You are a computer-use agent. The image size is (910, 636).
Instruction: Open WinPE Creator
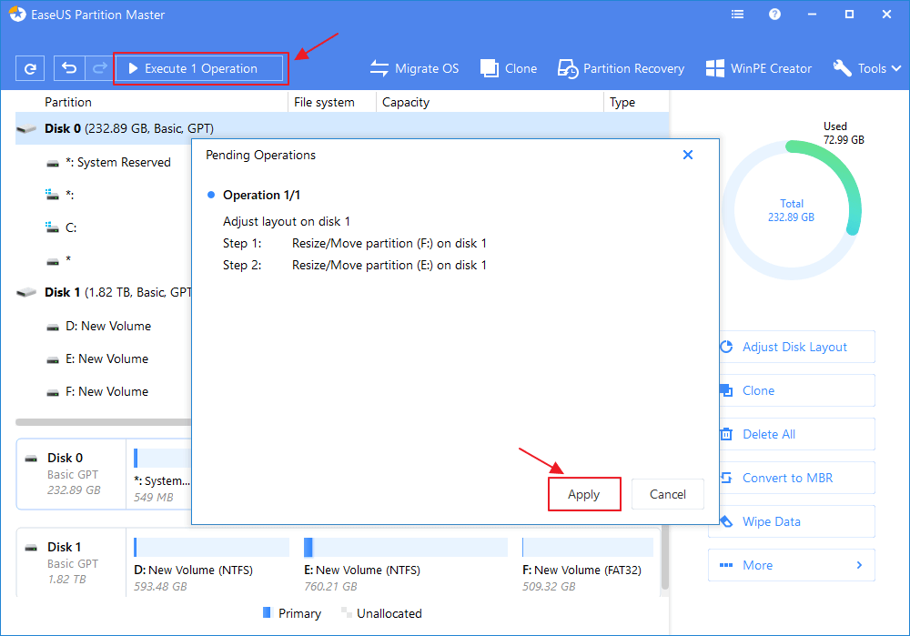pos(759,68)
